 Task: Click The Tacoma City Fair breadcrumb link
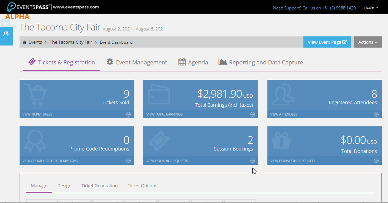point(71,42)
